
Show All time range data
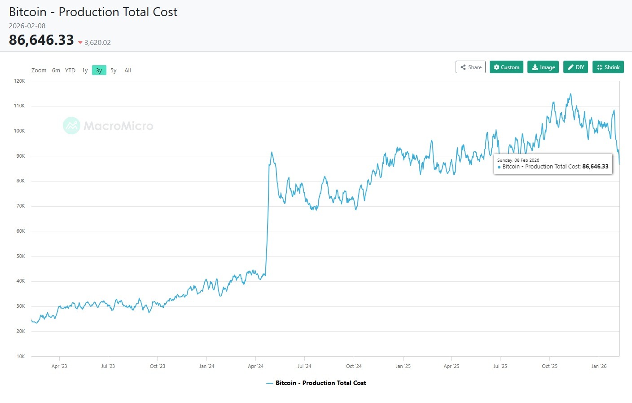click(128, 71)
